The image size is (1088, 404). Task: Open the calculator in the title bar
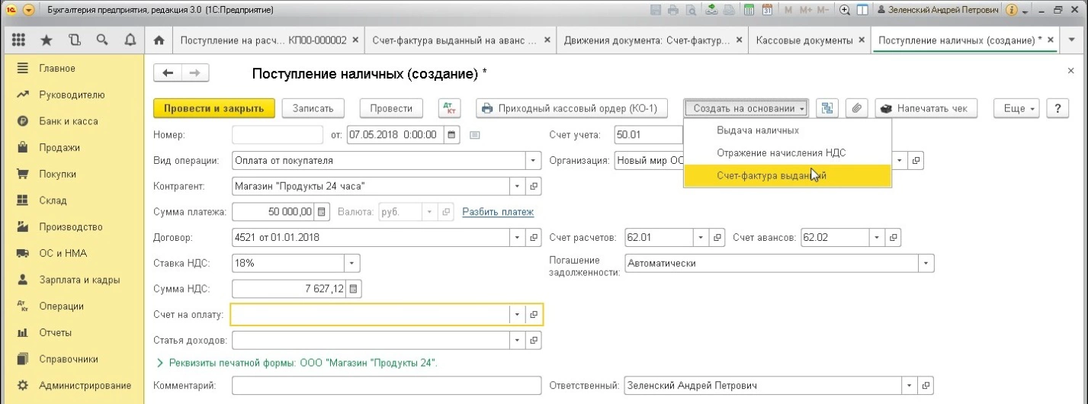749,11
